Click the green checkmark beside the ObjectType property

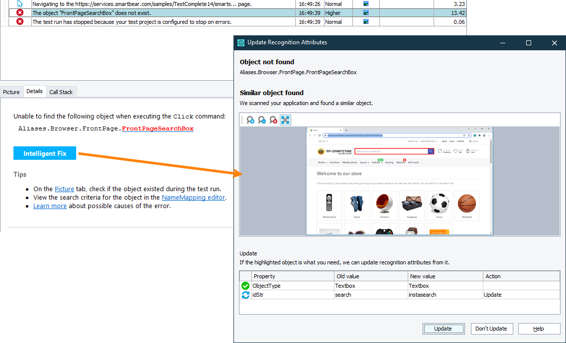click(x=245, y=286)
